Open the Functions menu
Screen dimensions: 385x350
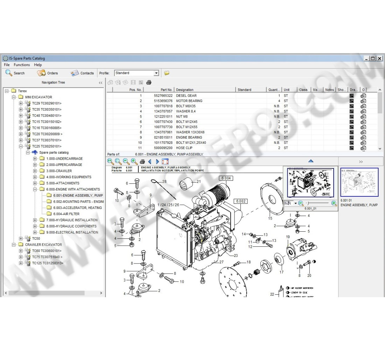tap(22, 65)
